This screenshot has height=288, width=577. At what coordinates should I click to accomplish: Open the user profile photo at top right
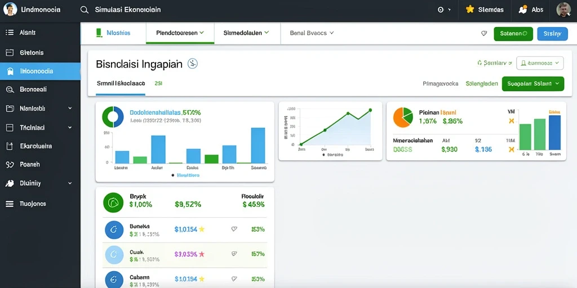coord(563,10)
